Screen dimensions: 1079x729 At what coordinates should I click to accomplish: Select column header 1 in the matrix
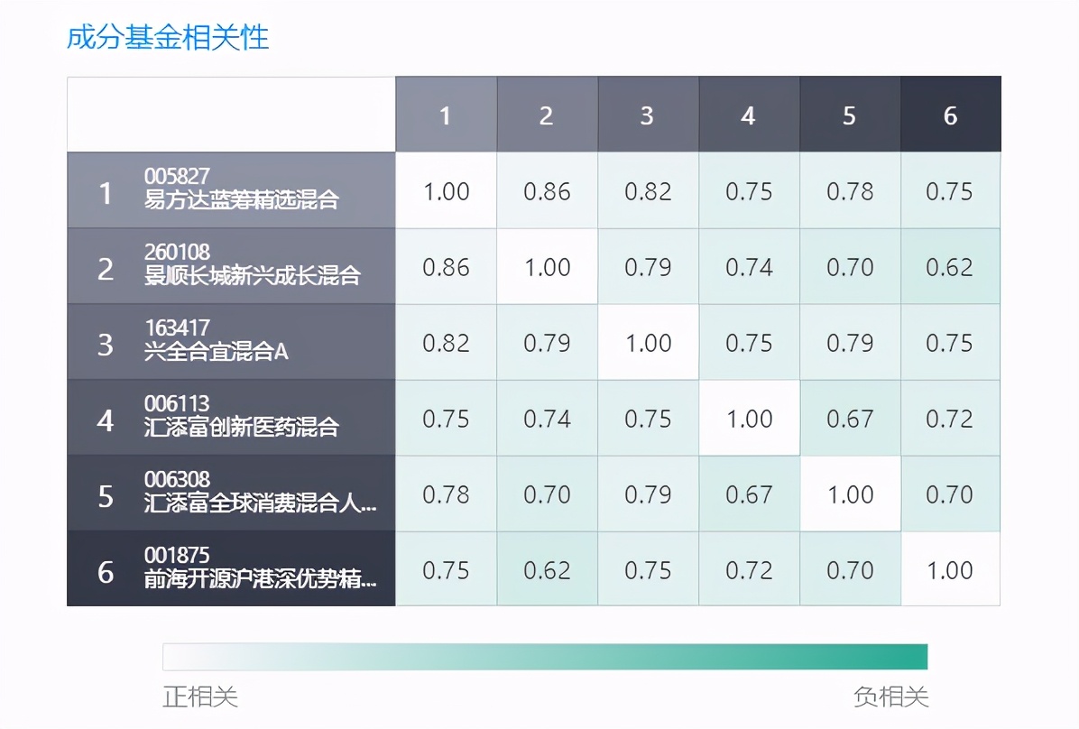446,115
